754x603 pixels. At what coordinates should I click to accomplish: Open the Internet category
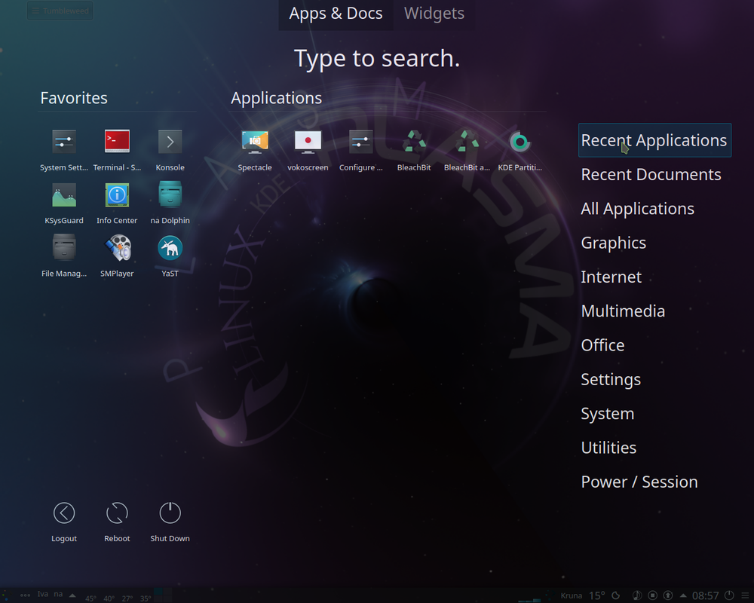pyautogui.click(x=611, y=277)
